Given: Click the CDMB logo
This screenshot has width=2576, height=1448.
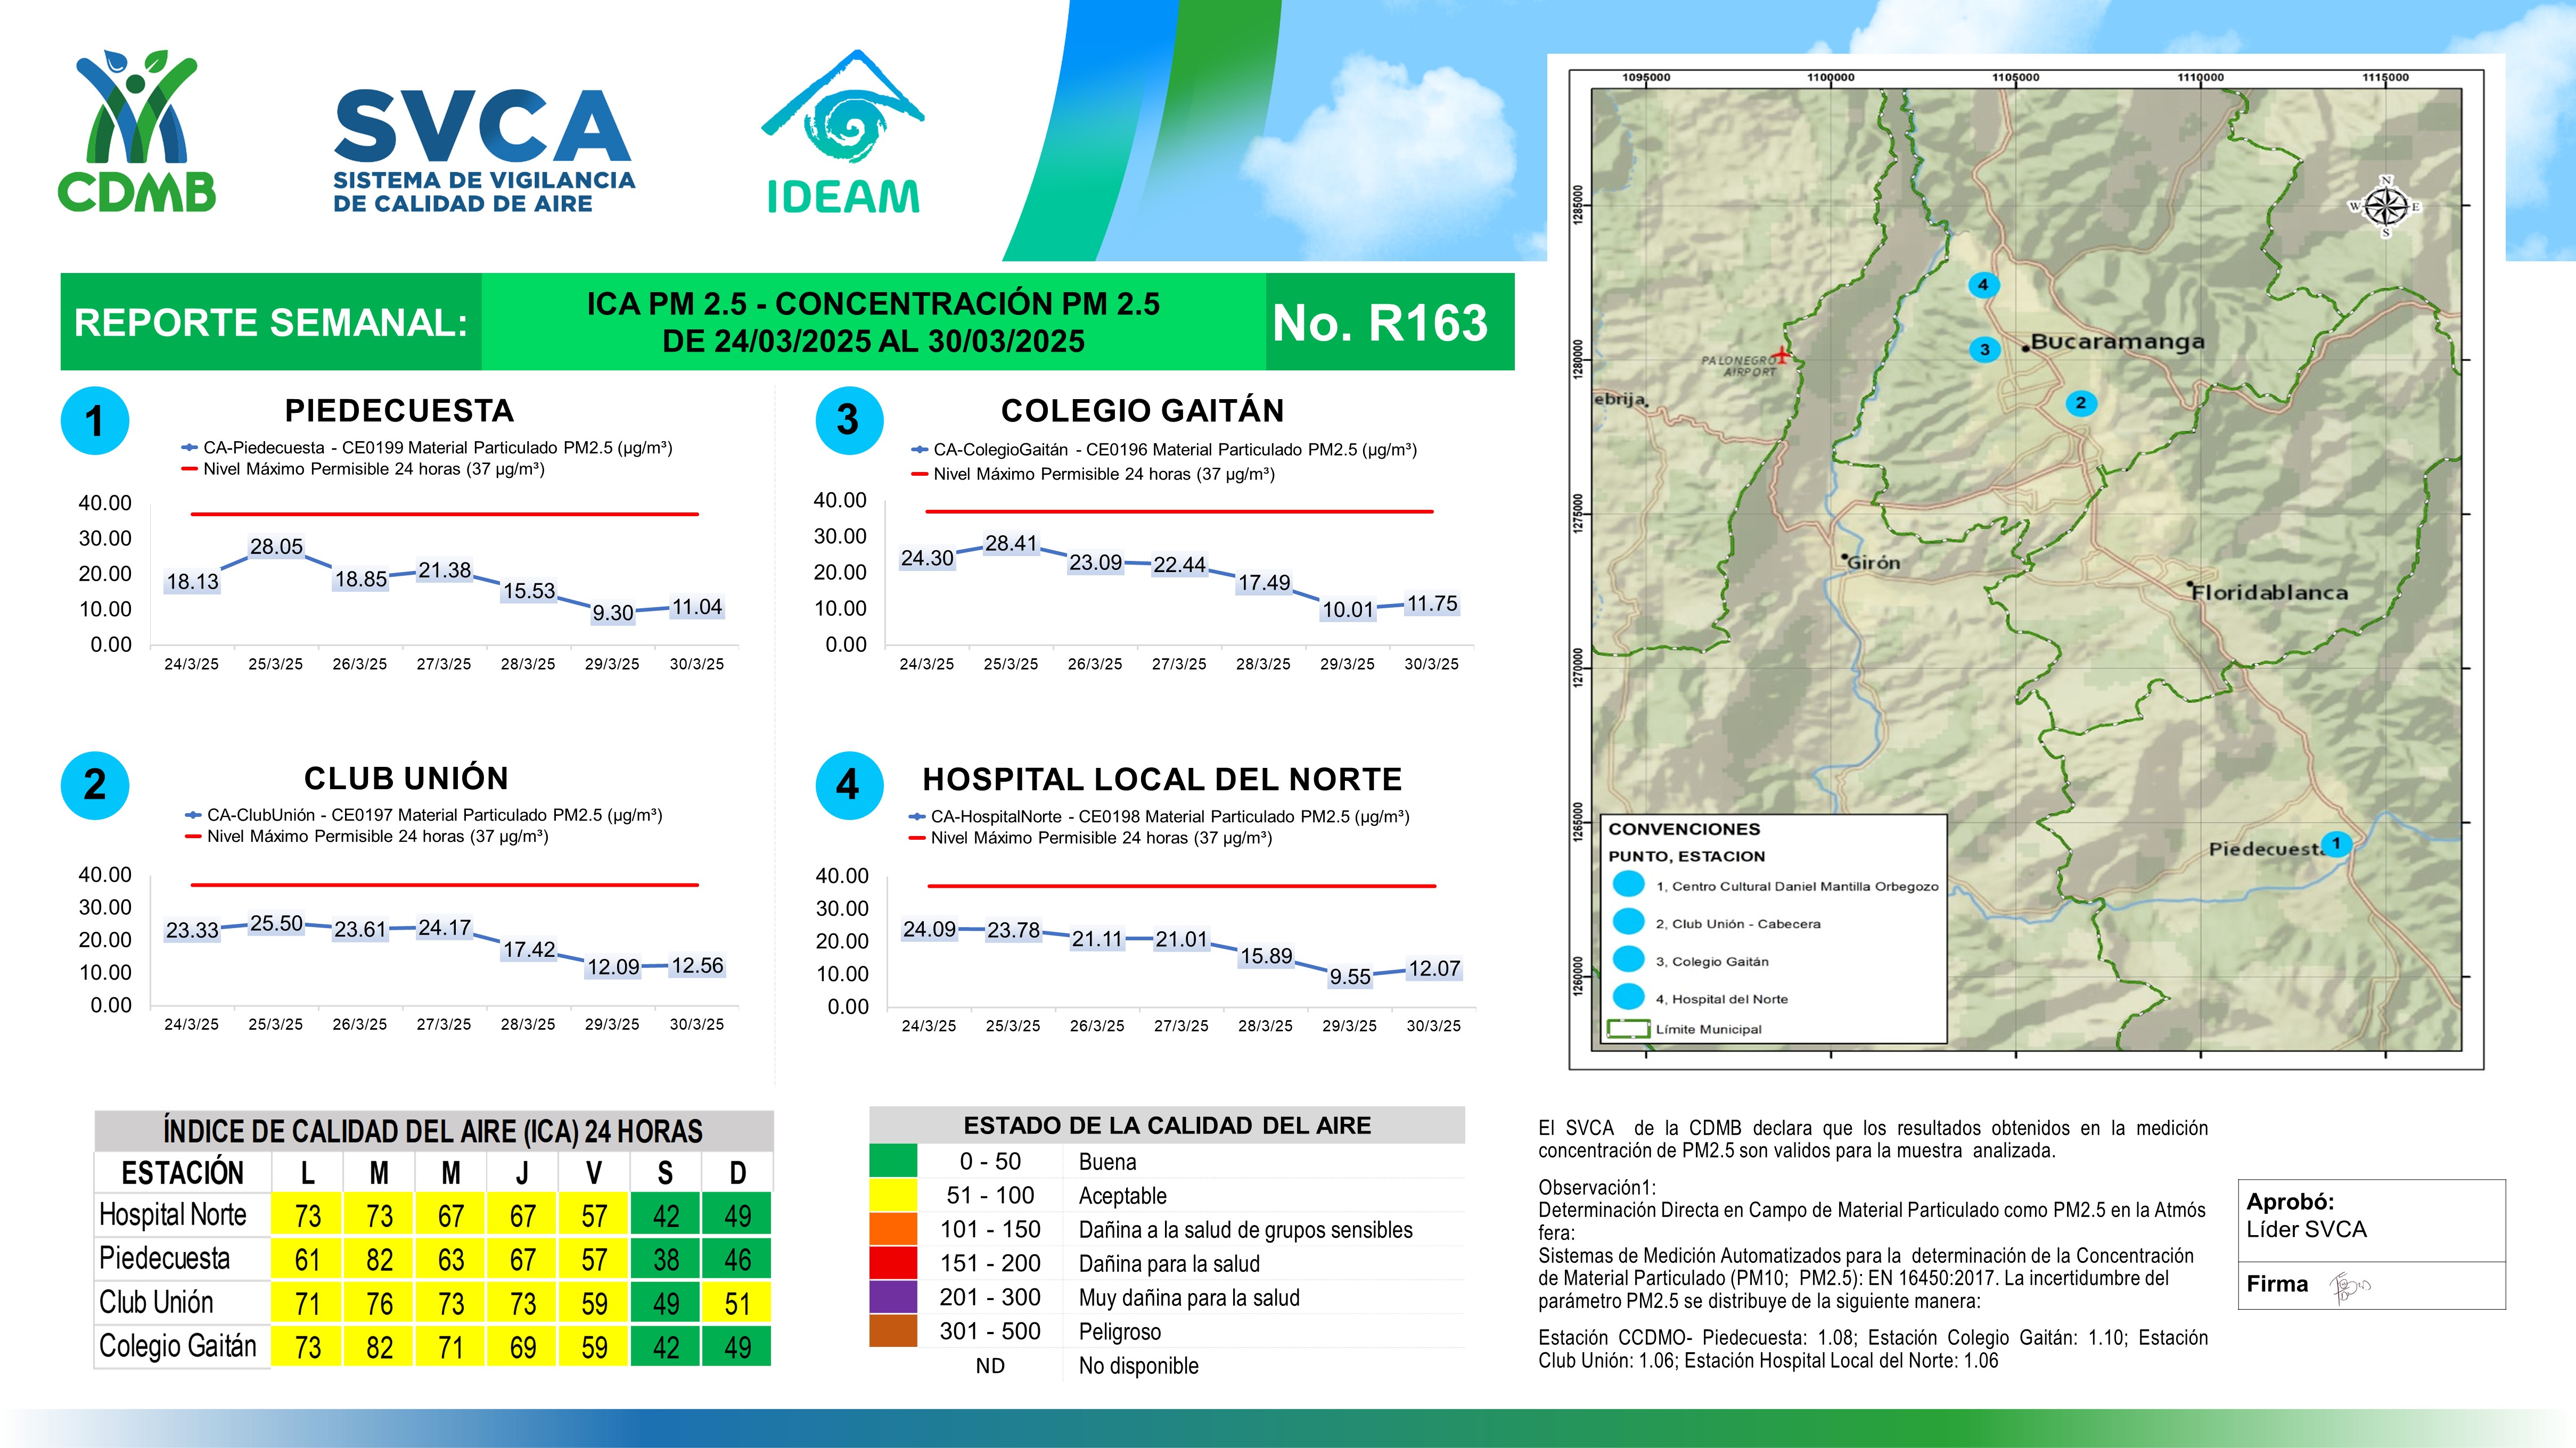Looking at the screenshot, I should point(137,131).
